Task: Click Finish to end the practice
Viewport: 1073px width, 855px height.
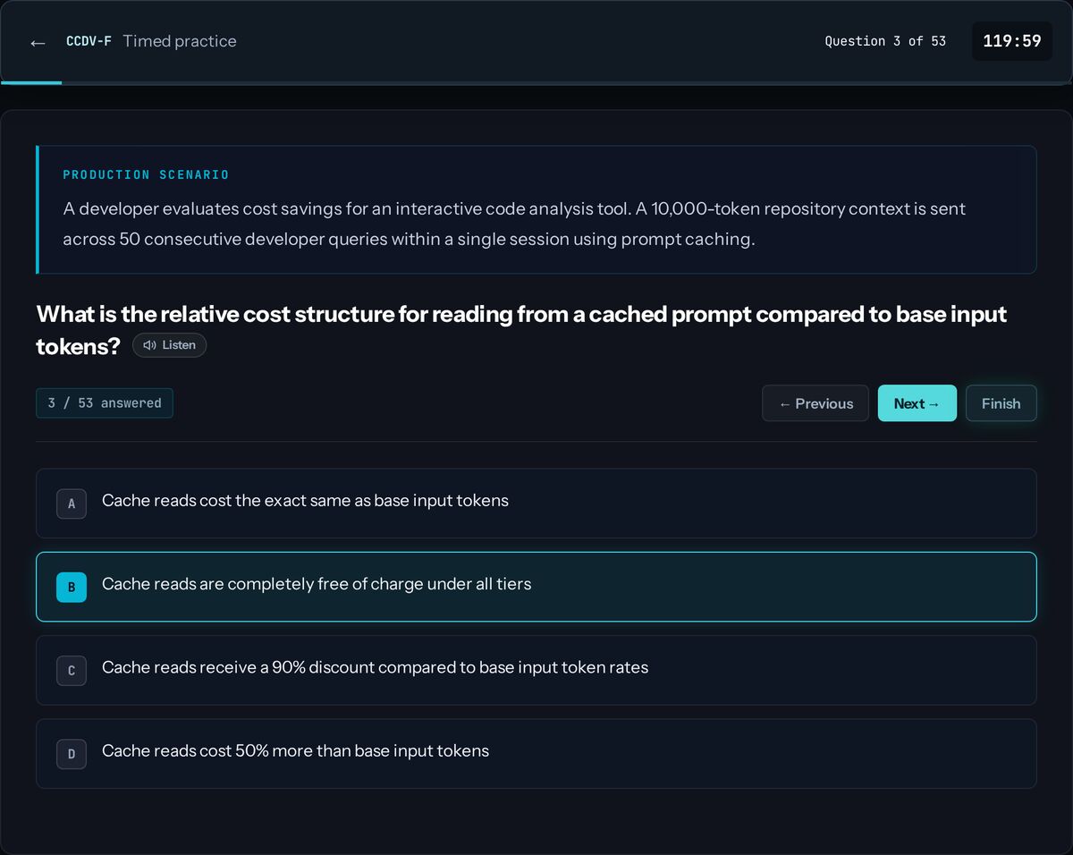Action: click(x=1001, y=403)
